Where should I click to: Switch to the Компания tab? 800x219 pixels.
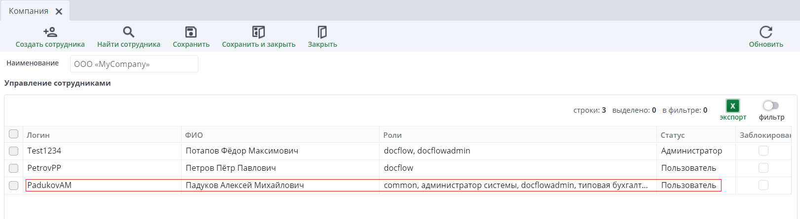tap(29, 11)
